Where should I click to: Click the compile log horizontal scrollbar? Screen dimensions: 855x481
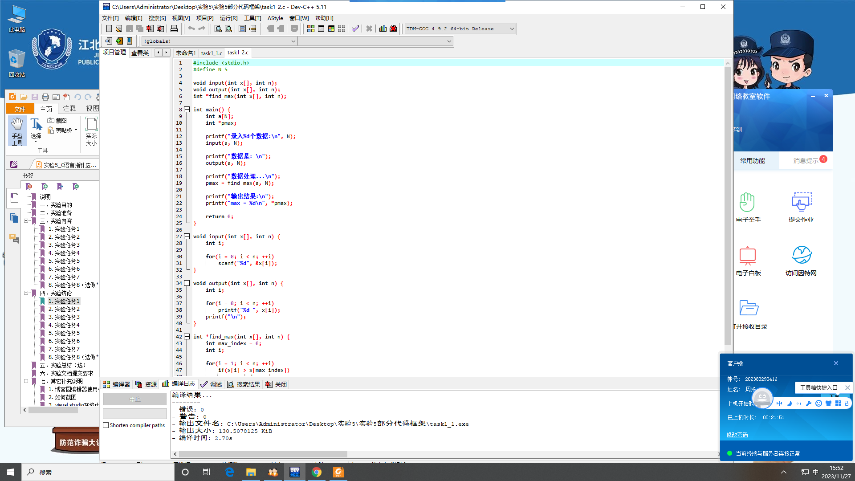click(x=263, y=454)
